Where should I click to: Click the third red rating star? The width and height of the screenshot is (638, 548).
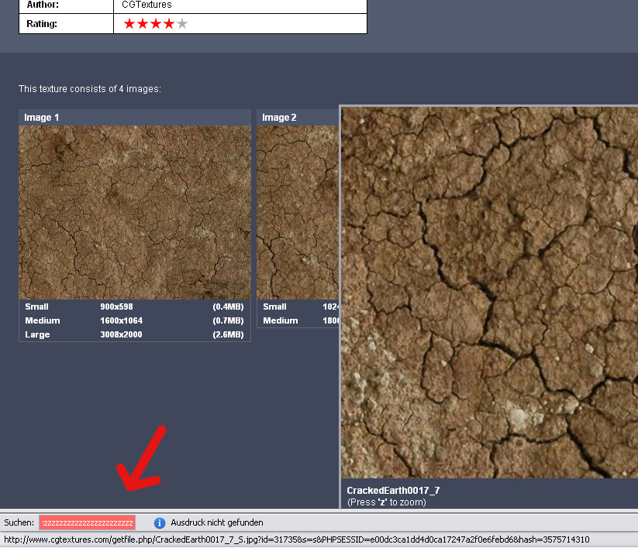[156, 24]
